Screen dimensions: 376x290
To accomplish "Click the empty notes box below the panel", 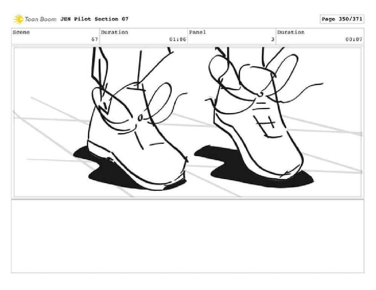I will click(x=187, y=236).
